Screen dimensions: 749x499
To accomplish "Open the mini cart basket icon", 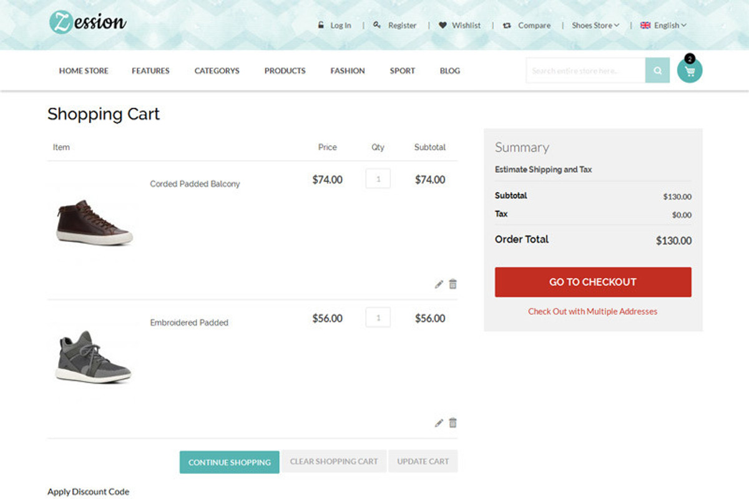I will [690, 71].
